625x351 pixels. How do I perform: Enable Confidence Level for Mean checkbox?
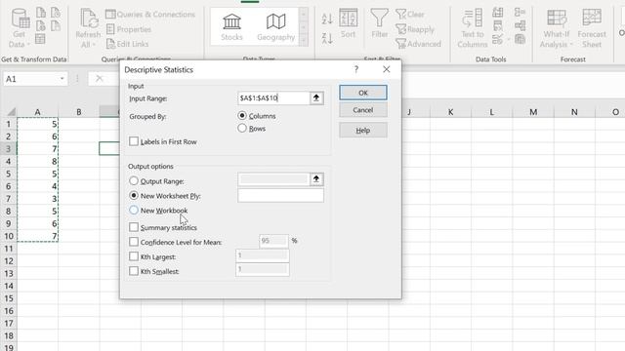point(134,242)
